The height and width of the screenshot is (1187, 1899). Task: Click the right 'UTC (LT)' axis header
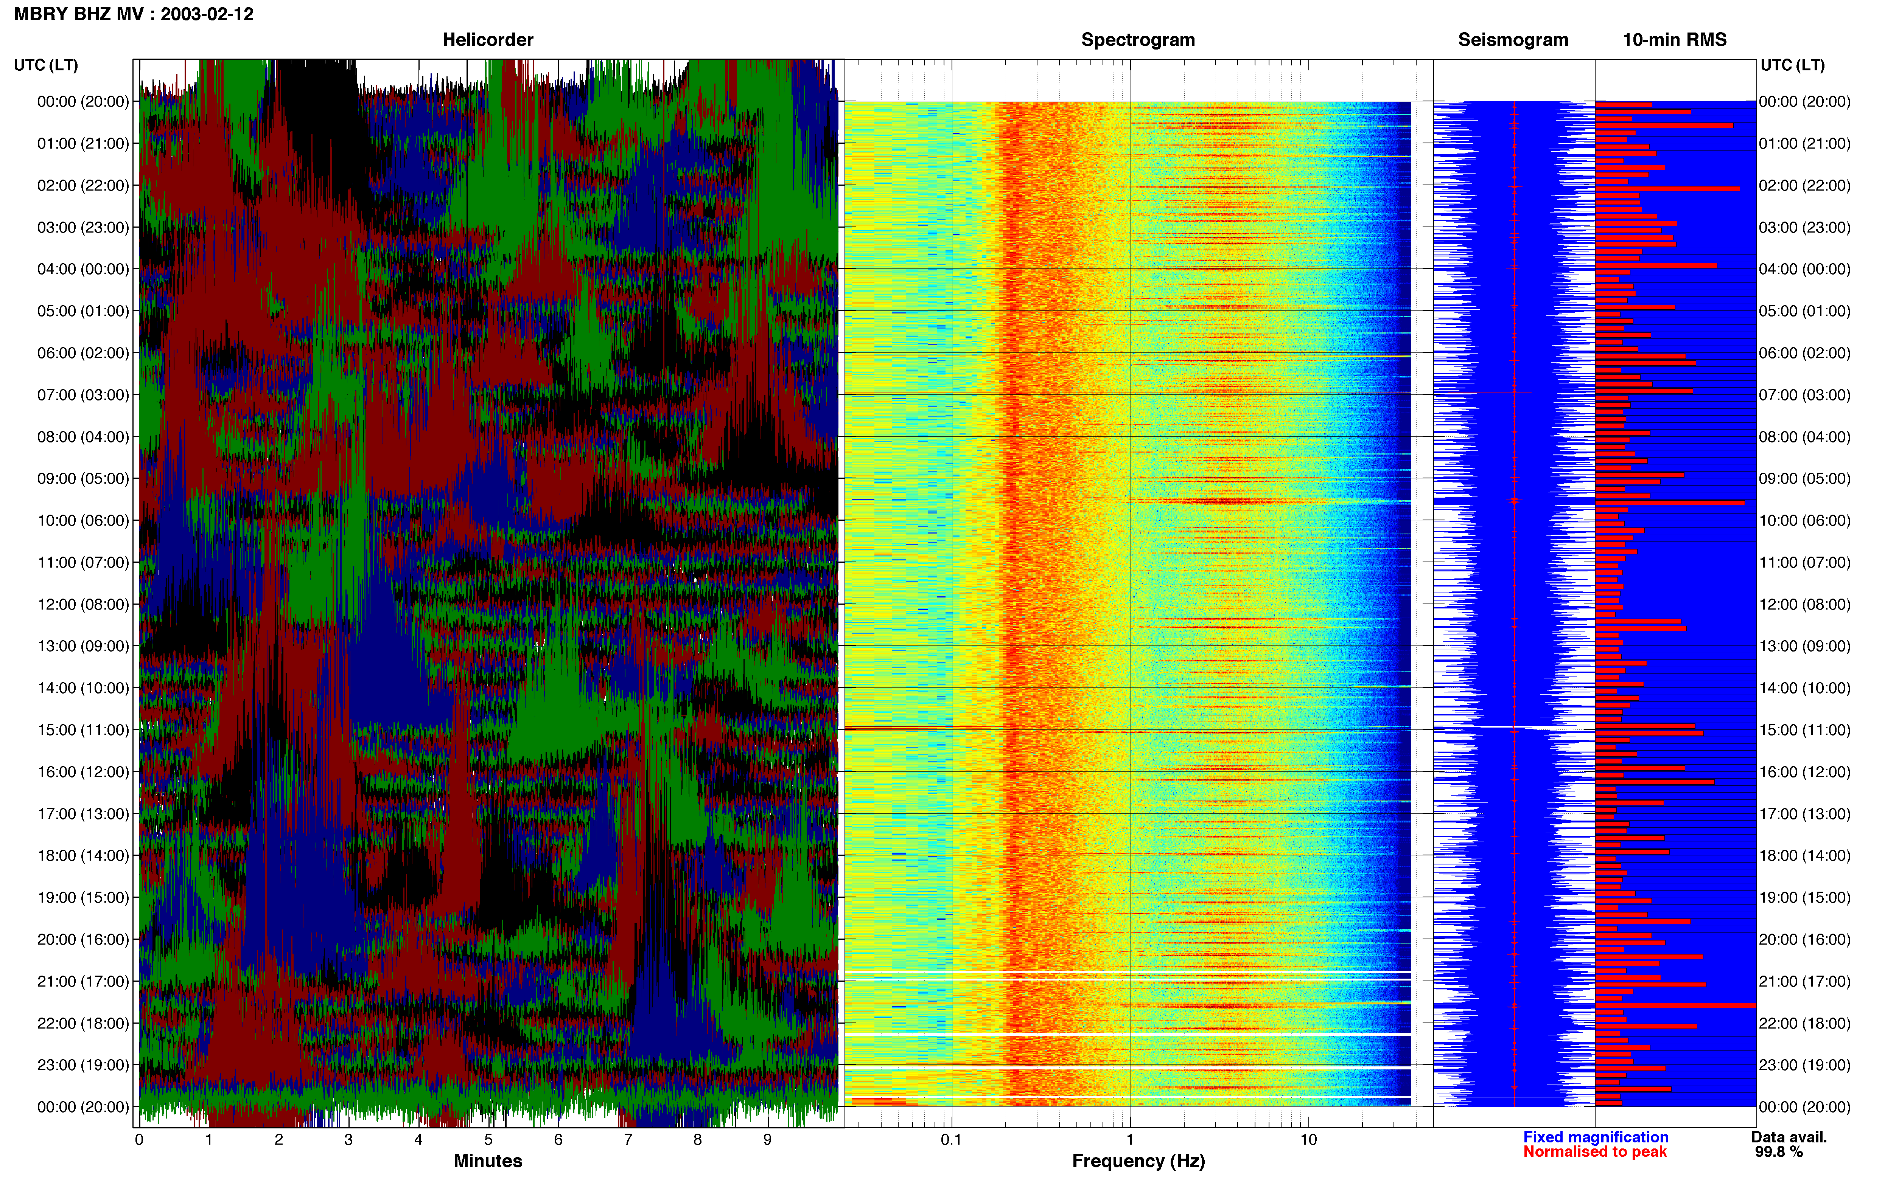tap(1792, 65)
